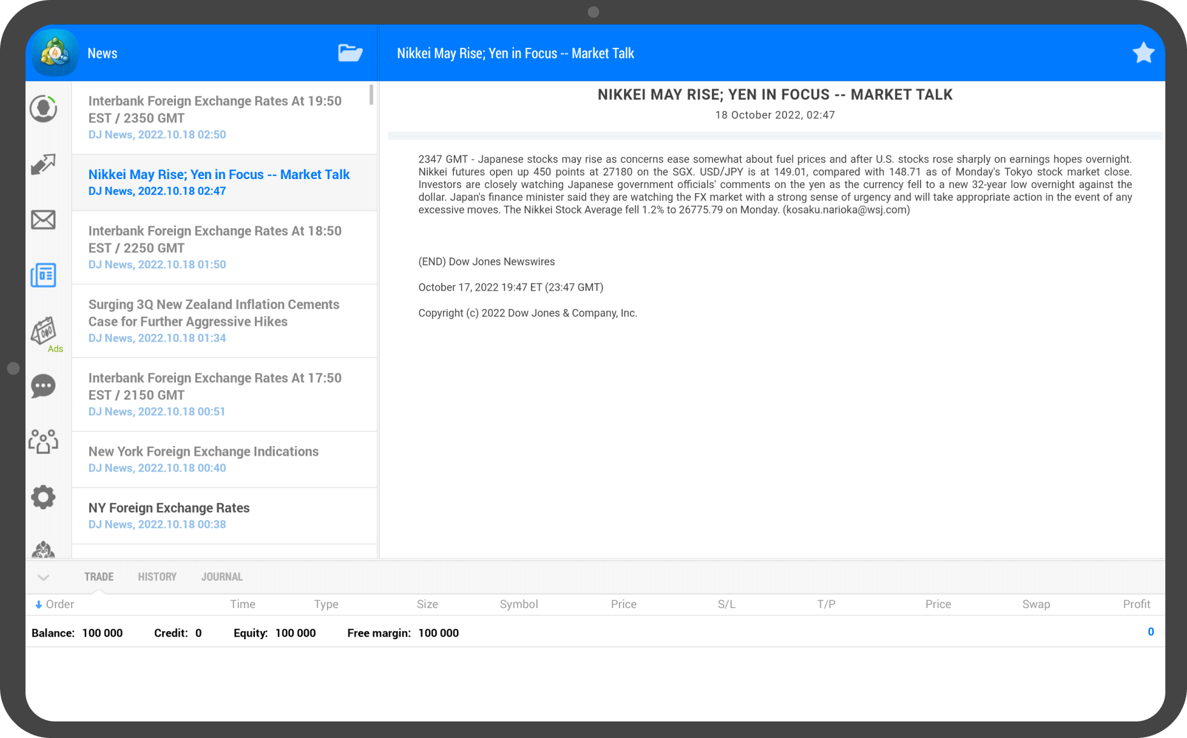Image resolution: width=1187 pixels, height=738 pixels.
Task: Switch to the JOURNAL tab
Action: [x=222, y=577]
